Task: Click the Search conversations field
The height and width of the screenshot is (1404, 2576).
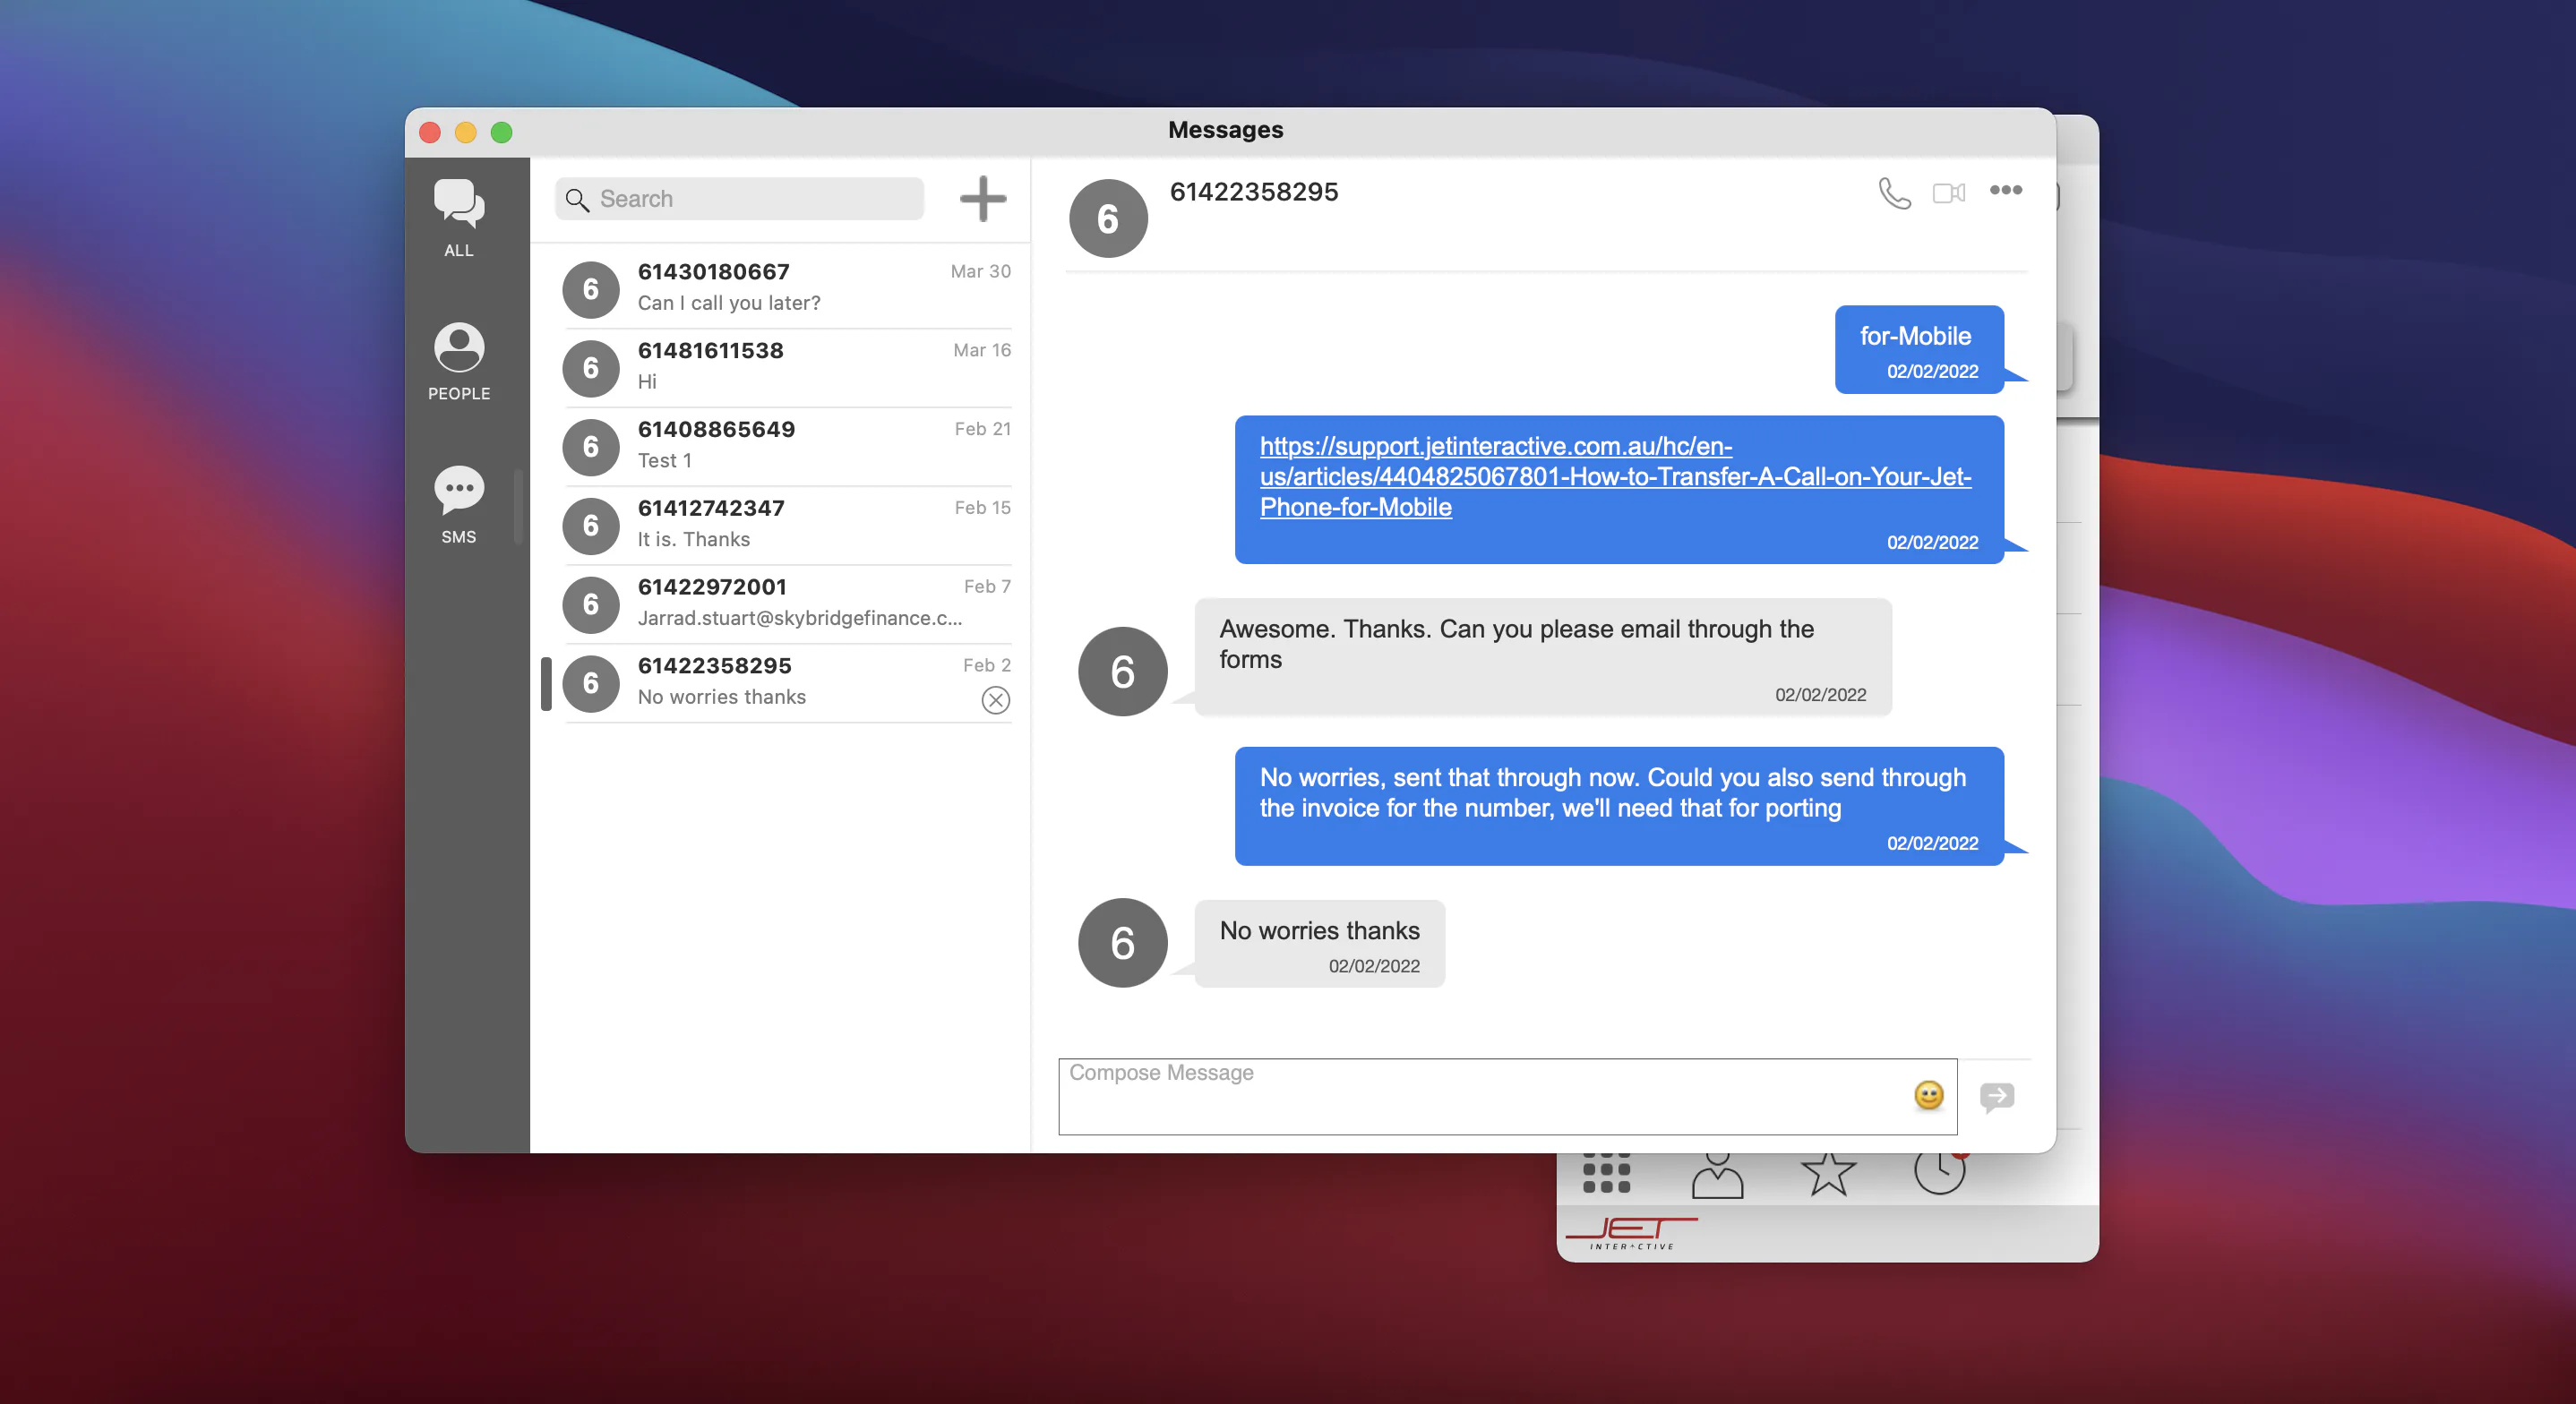Action: [x=739, y=199]
